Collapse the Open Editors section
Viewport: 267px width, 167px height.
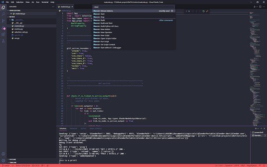[x=32, y=10]
